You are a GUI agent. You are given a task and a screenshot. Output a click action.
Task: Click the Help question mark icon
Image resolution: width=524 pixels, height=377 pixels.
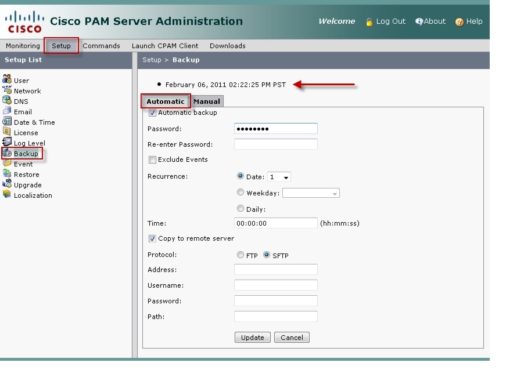click(x=460, y=22)
